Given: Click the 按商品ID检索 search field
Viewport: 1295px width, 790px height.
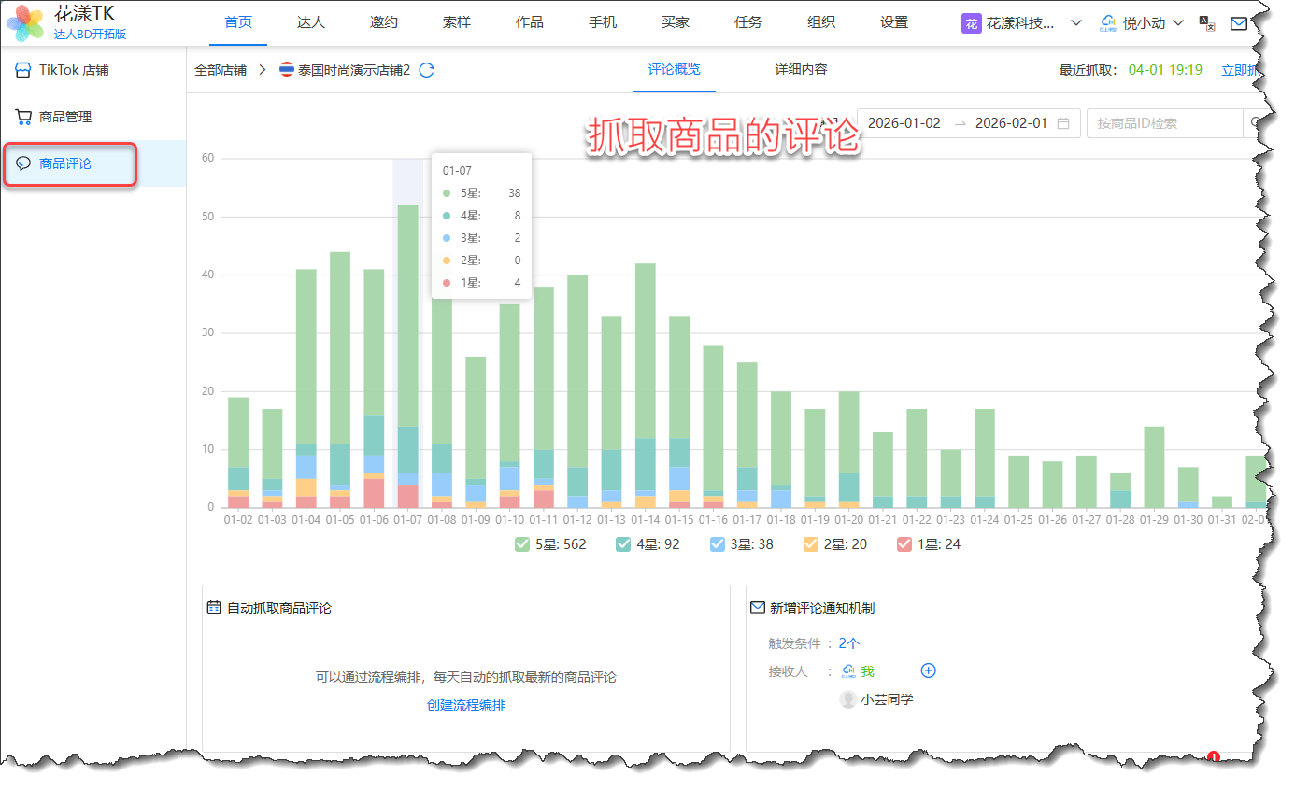Looking at the screenshot, I should (1163, 123).
